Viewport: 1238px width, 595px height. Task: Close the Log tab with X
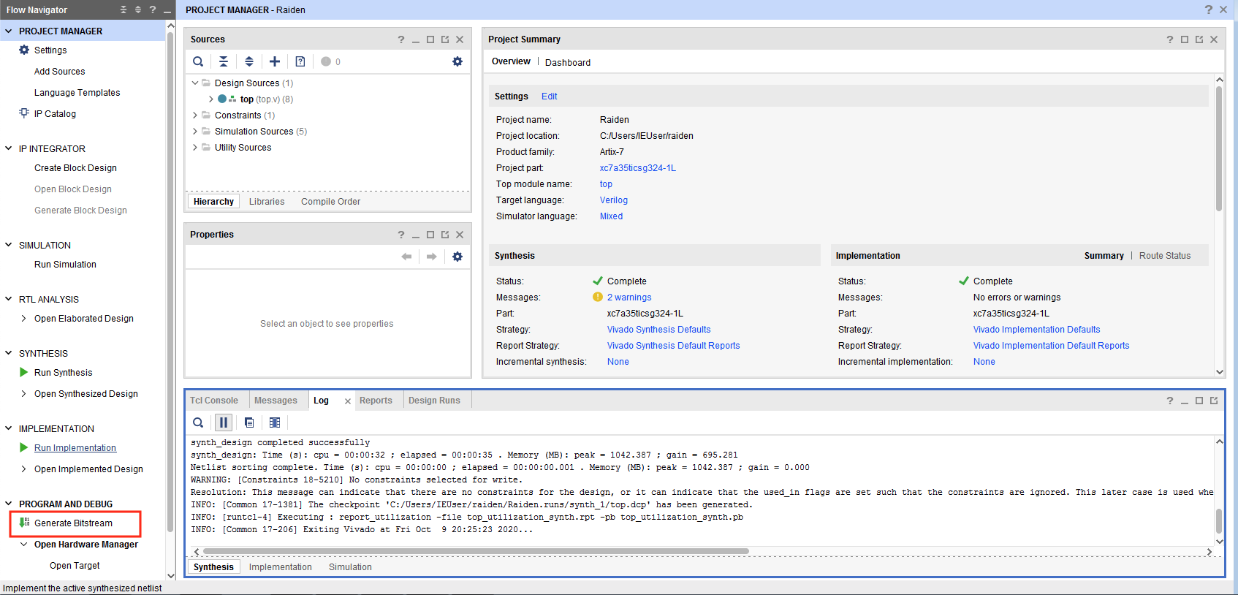click(x=348, y=401)
